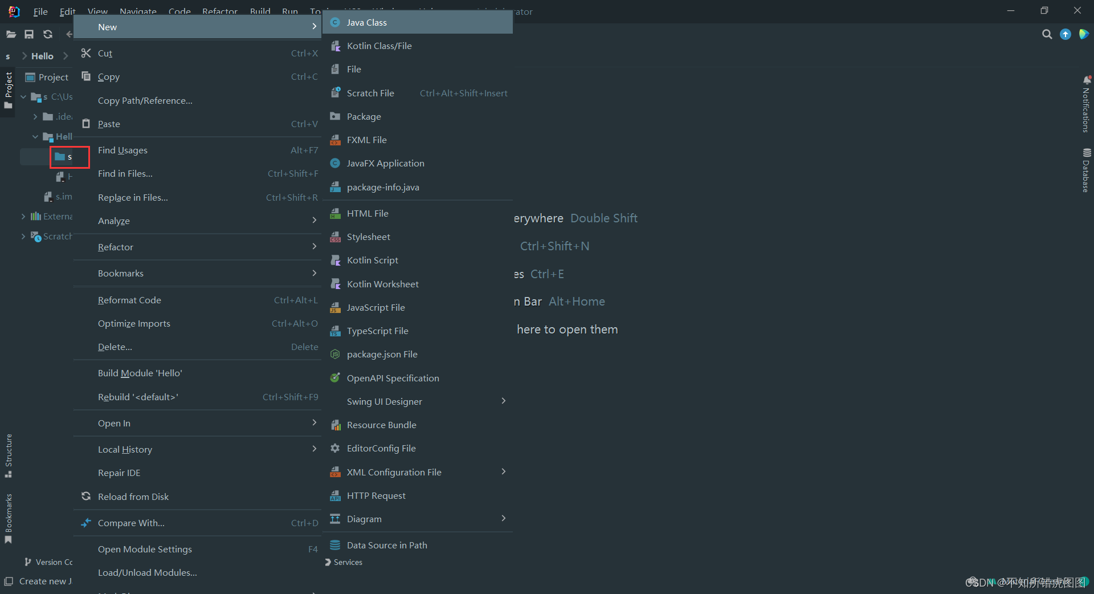Screen dimensions: 1094x594
Task: Click the Save All toolbar icon
Action: (x=29, y=34)
